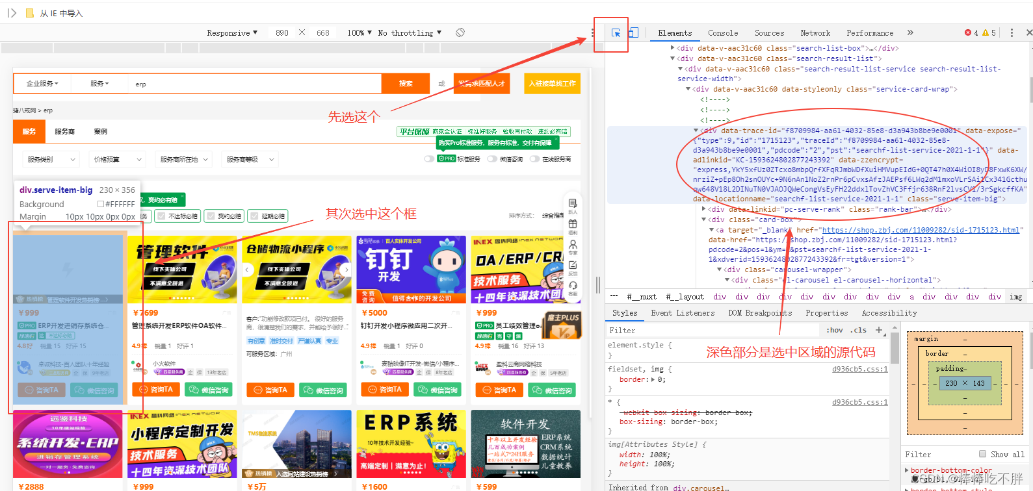Screen dimensions: 1033x491
Task: Open the 服务类别 filter dropdown
Action: (x=51, y=159)
